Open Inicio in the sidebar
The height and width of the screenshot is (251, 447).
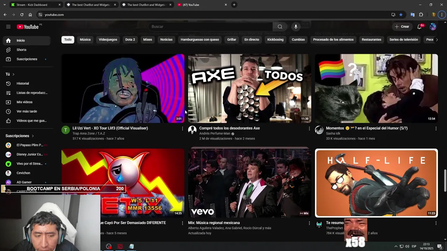click(x=27, y=40)
